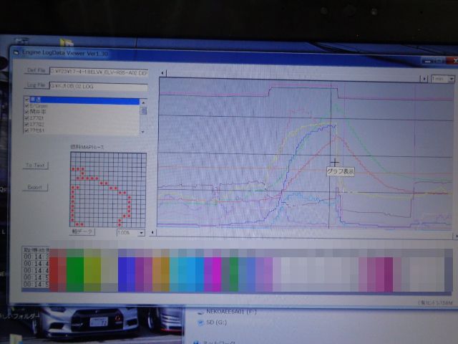This screenshot has height=344, width=458.
Task: Toggle the E/Grpm channel checkbox
Action: (x=26, y=106)
